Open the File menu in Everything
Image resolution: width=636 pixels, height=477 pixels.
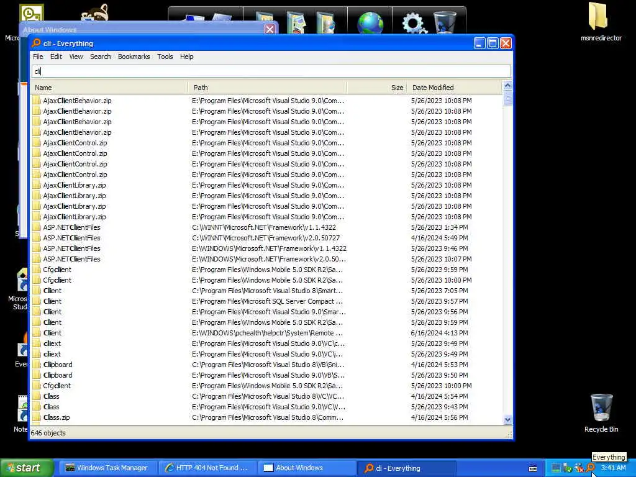click(x=38, y=57)
